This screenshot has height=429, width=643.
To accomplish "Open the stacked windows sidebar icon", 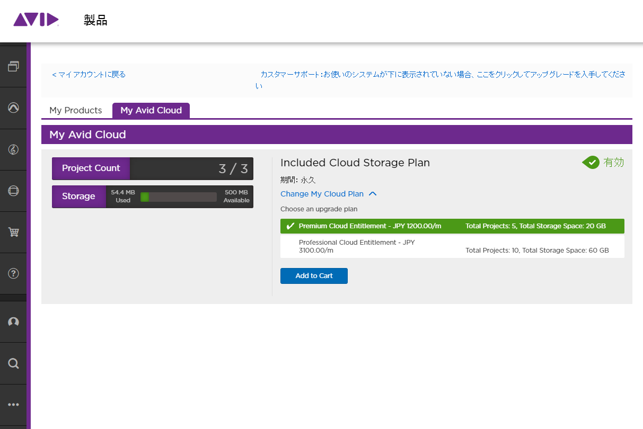I will pos(14,66).
